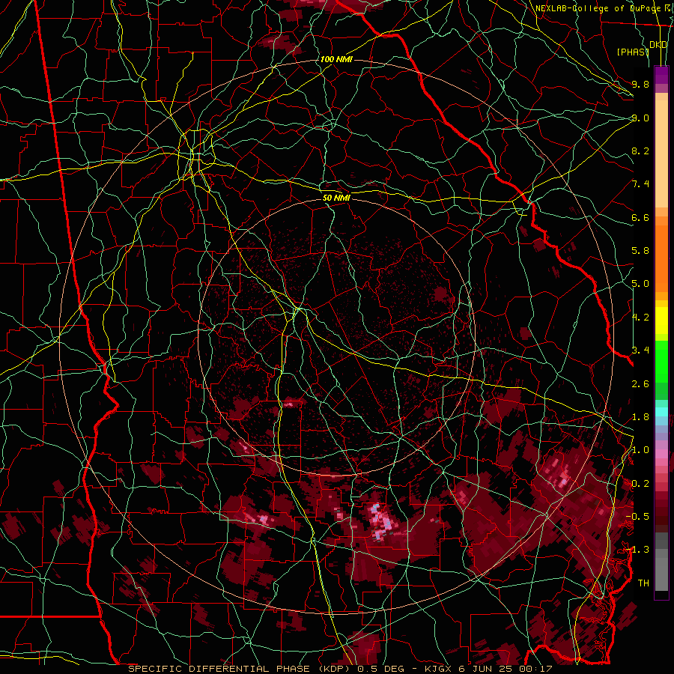Pick the purple swatch atop the color bar
674x674 pixels.
coord(661,75)
